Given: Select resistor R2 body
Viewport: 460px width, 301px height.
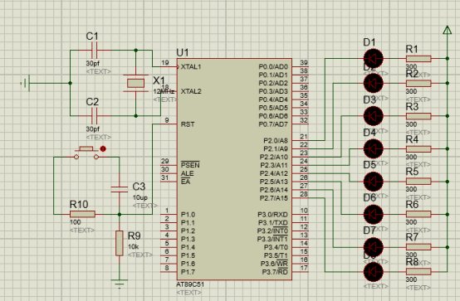Looking at the screenshot, I should click(x=418, y=83).
